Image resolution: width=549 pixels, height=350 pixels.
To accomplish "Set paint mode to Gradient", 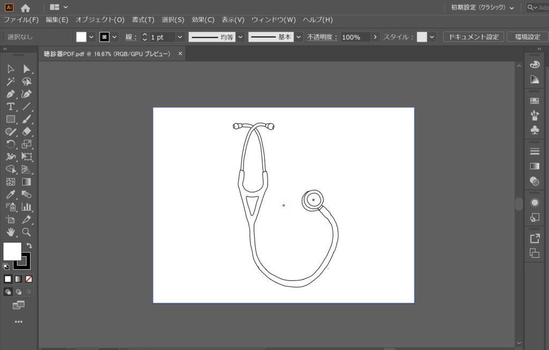I will pos(18,279).
